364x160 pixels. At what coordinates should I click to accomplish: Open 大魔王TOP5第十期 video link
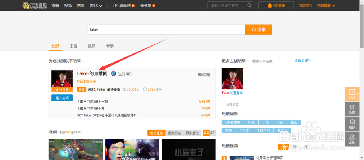[91, 108]
